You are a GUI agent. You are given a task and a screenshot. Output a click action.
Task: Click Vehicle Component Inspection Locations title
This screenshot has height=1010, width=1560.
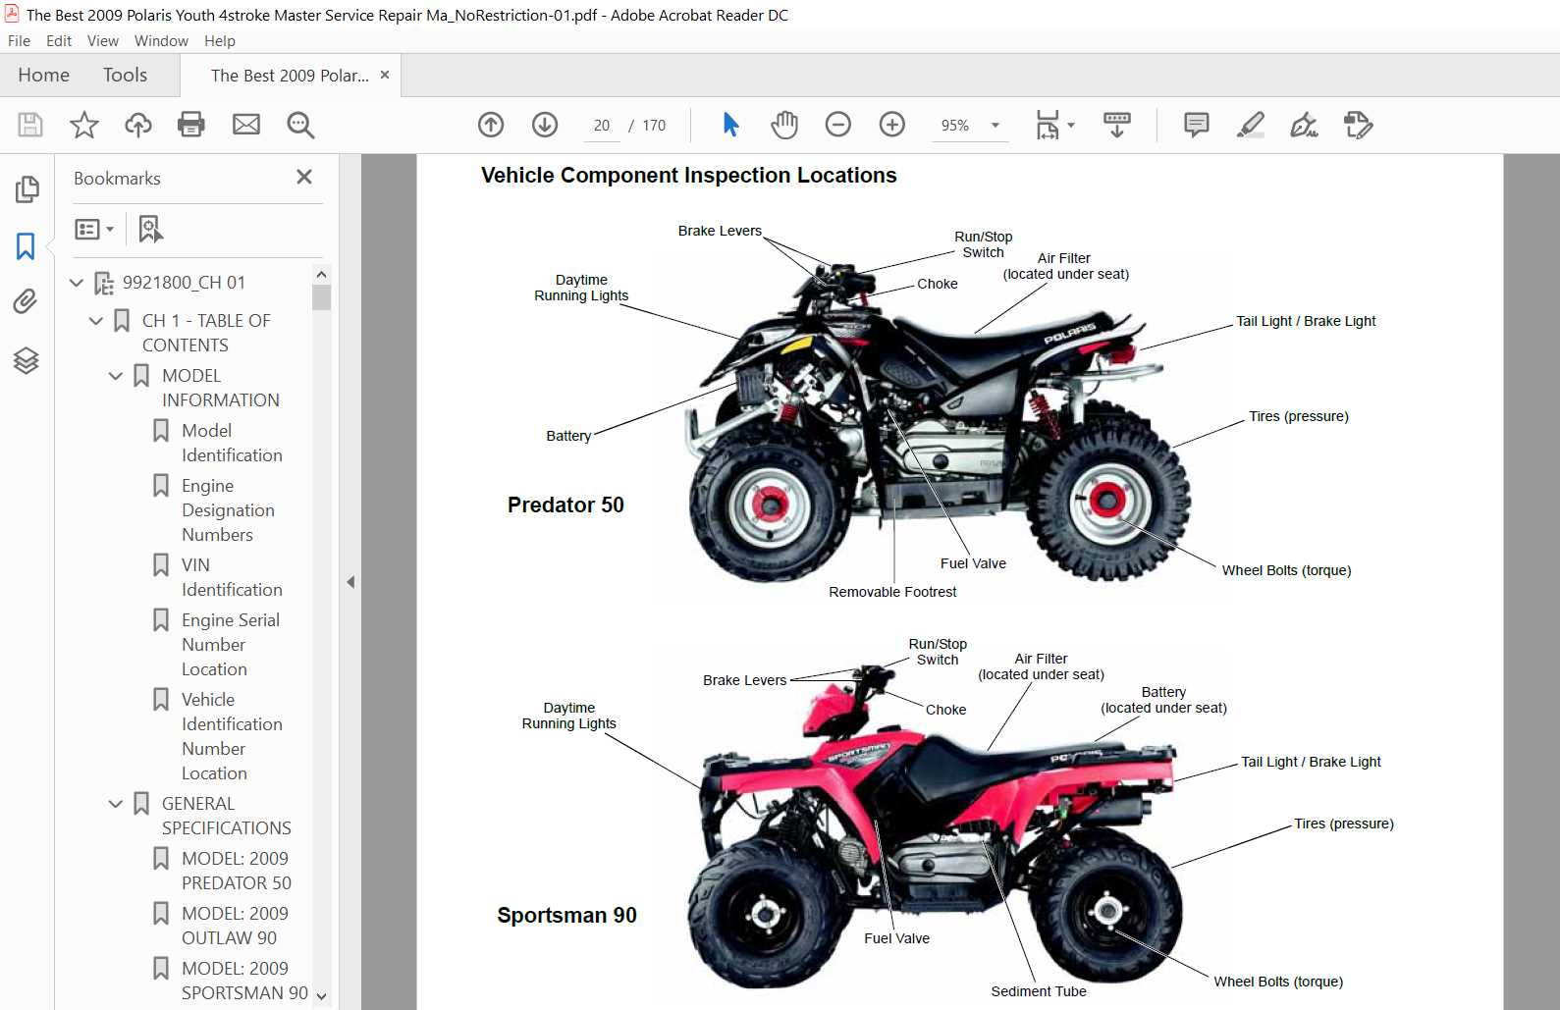pyautogui.click(x=688, y=175)
